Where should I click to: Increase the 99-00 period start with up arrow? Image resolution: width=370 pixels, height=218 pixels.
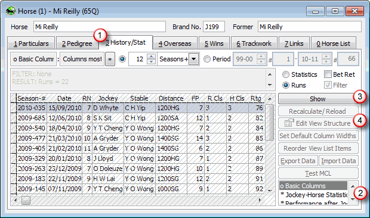(x=261, y=56)
